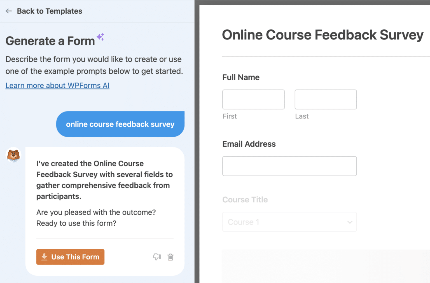Click the WPForms bear mascot avatar
Image resolution: width=430 pixels, height=283 pixels.
point(13,155)
